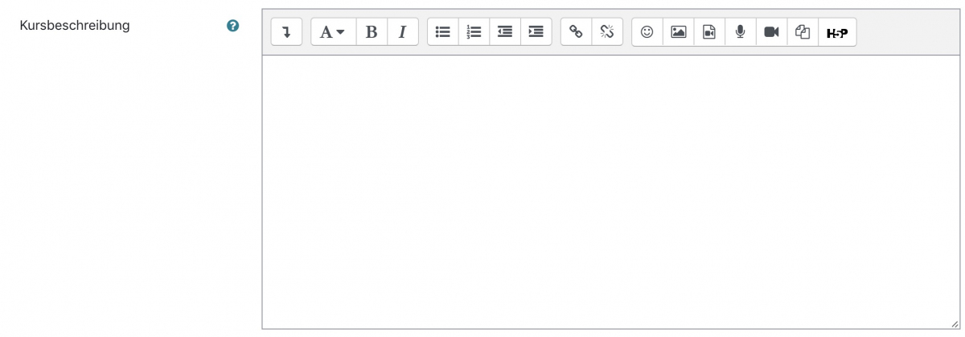Remove link using the unlink icon

click(x=607, y=32)
